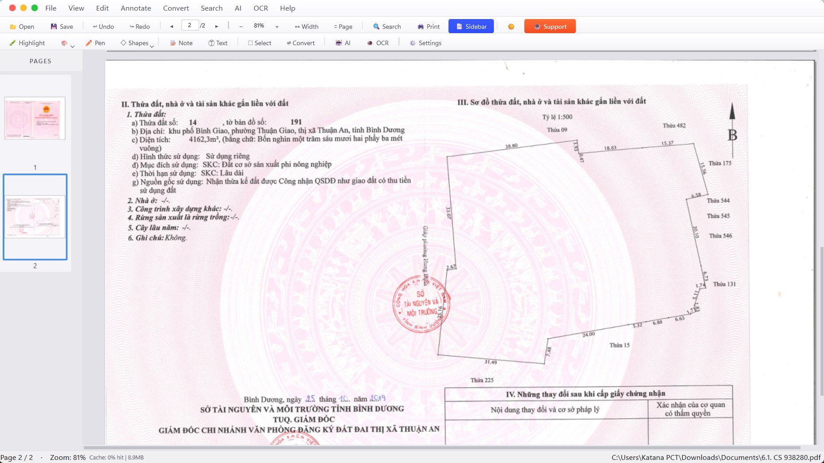824x463 pixels.
Task: Fit document to Page
Action: point(343,27)
